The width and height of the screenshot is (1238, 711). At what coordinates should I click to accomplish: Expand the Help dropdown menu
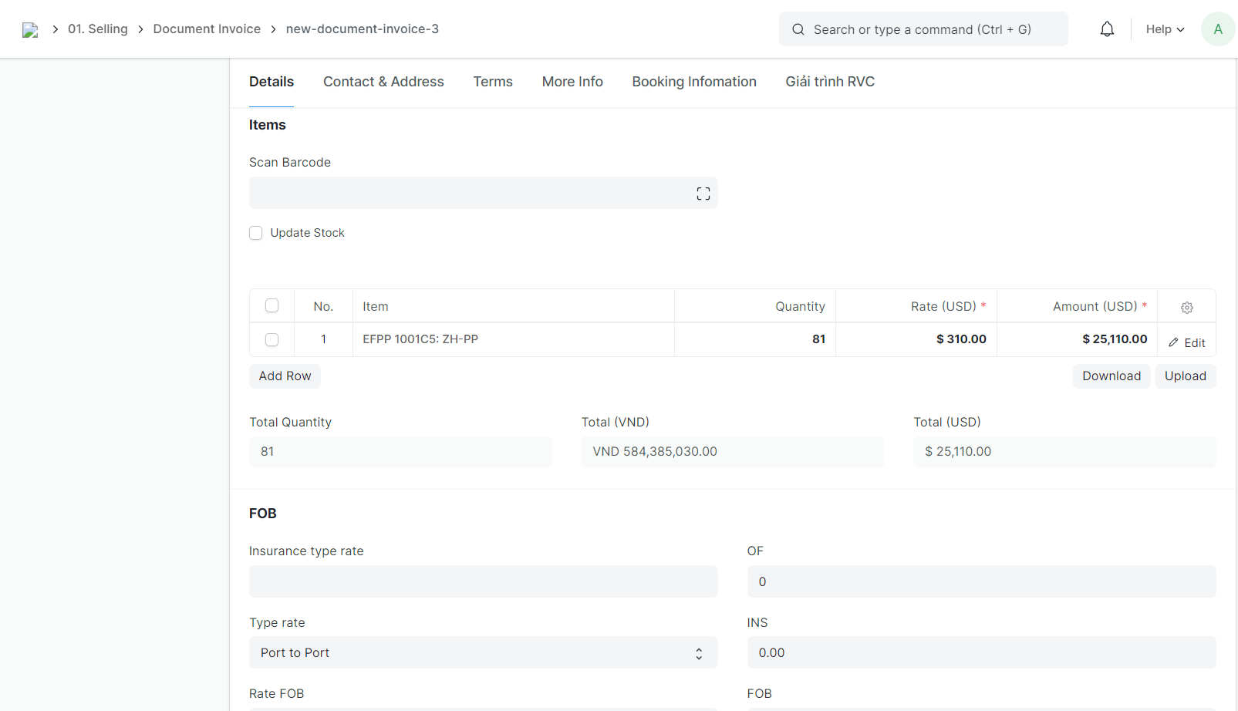(x=1165, y=29)
